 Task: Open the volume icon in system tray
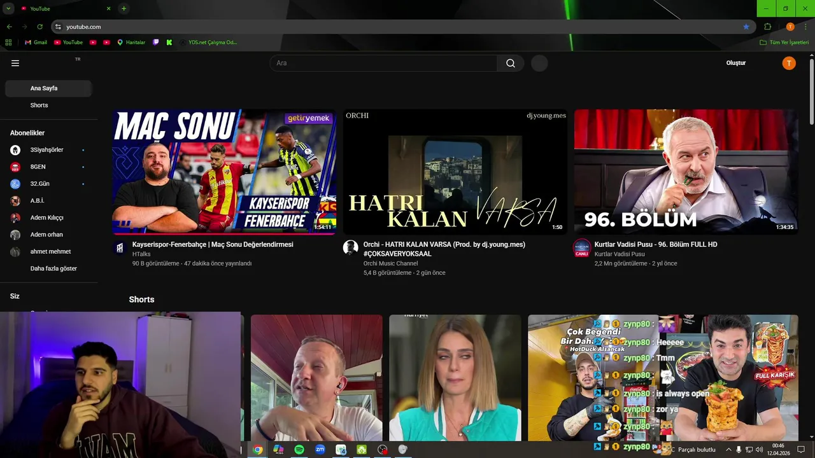click(x=759, y=450)
